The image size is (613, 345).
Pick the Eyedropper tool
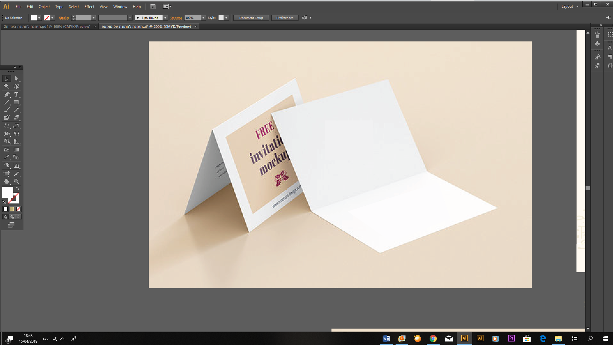[x=7, y=157]
